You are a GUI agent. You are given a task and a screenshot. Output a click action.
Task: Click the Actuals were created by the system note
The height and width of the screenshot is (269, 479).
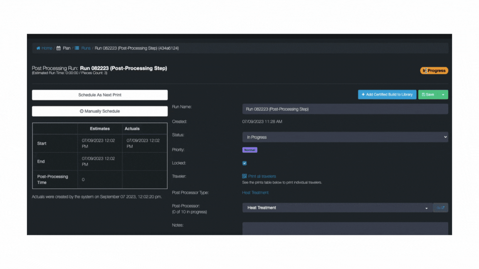(97, 197)
